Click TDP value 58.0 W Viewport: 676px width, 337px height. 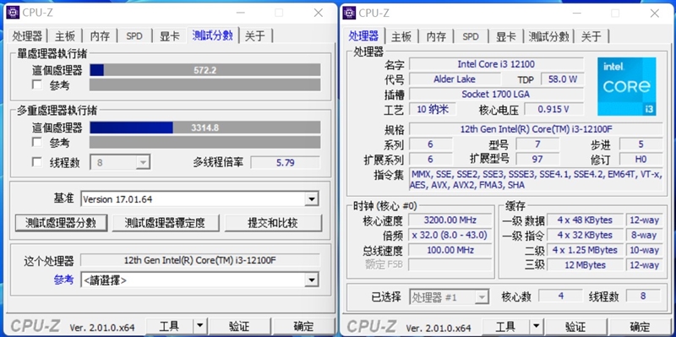point(563,79)
